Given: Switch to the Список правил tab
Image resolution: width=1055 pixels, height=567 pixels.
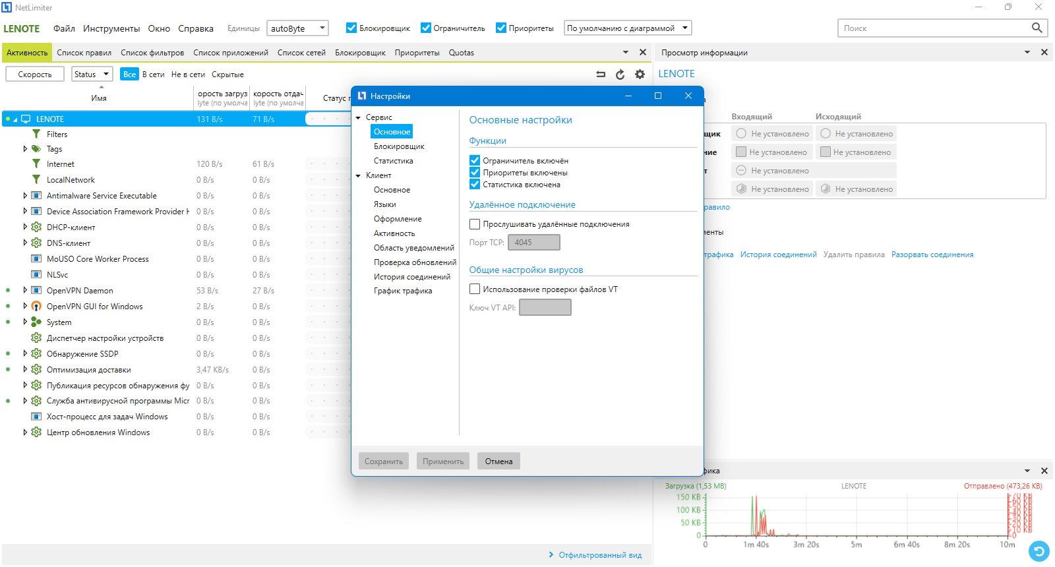Looking at the screenshot, I should pyautogui.click(x=84, y=53).
